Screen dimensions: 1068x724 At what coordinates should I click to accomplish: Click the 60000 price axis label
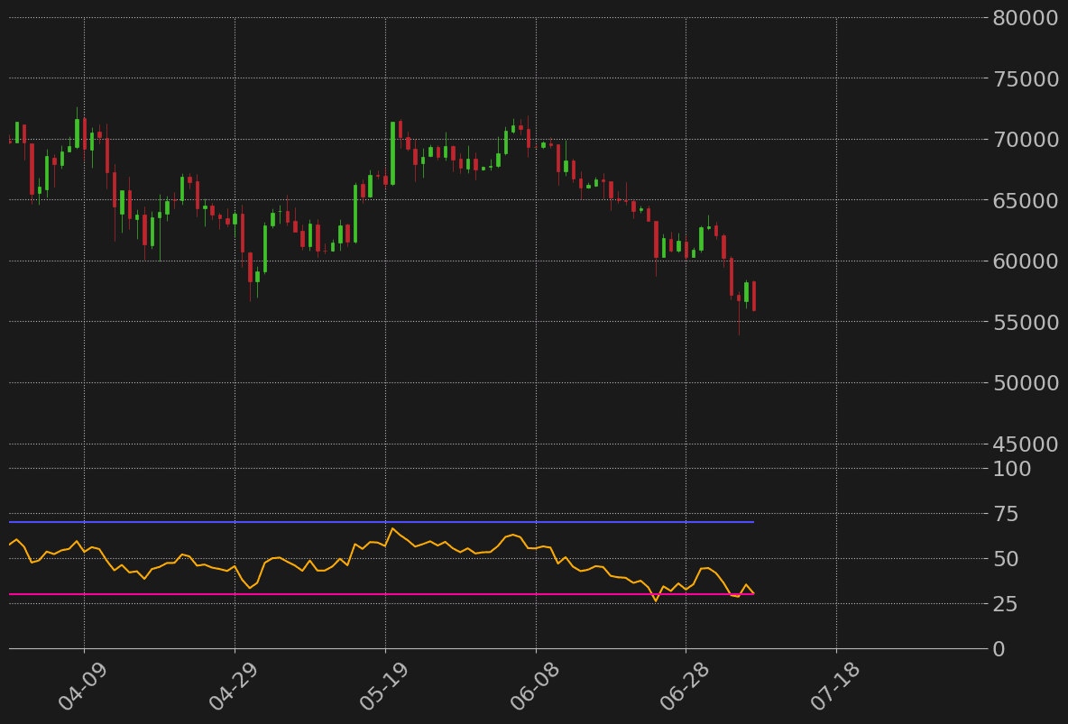pos(1026,261)
